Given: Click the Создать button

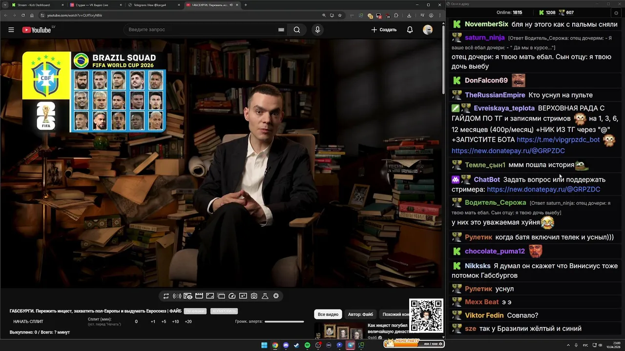Looking at the screenshot, I should [x=384, y=30].
